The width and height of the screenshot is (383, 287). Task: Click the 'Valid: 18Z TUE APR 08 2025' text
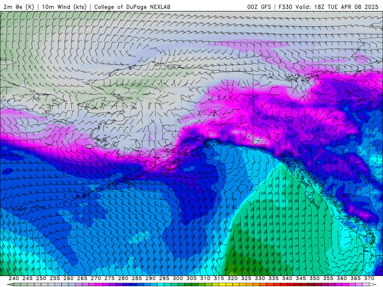pos(337,7)
